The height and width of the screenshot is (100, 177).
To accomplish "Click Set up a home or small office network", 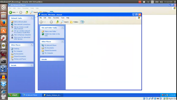I will coord(21,28).
